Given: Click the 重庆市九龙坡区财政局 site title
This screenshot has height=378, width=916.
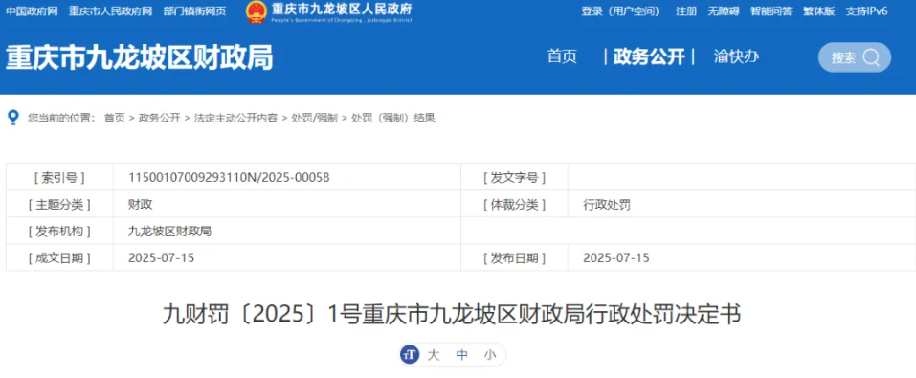Looking at the screenshot, I should 140,57.
